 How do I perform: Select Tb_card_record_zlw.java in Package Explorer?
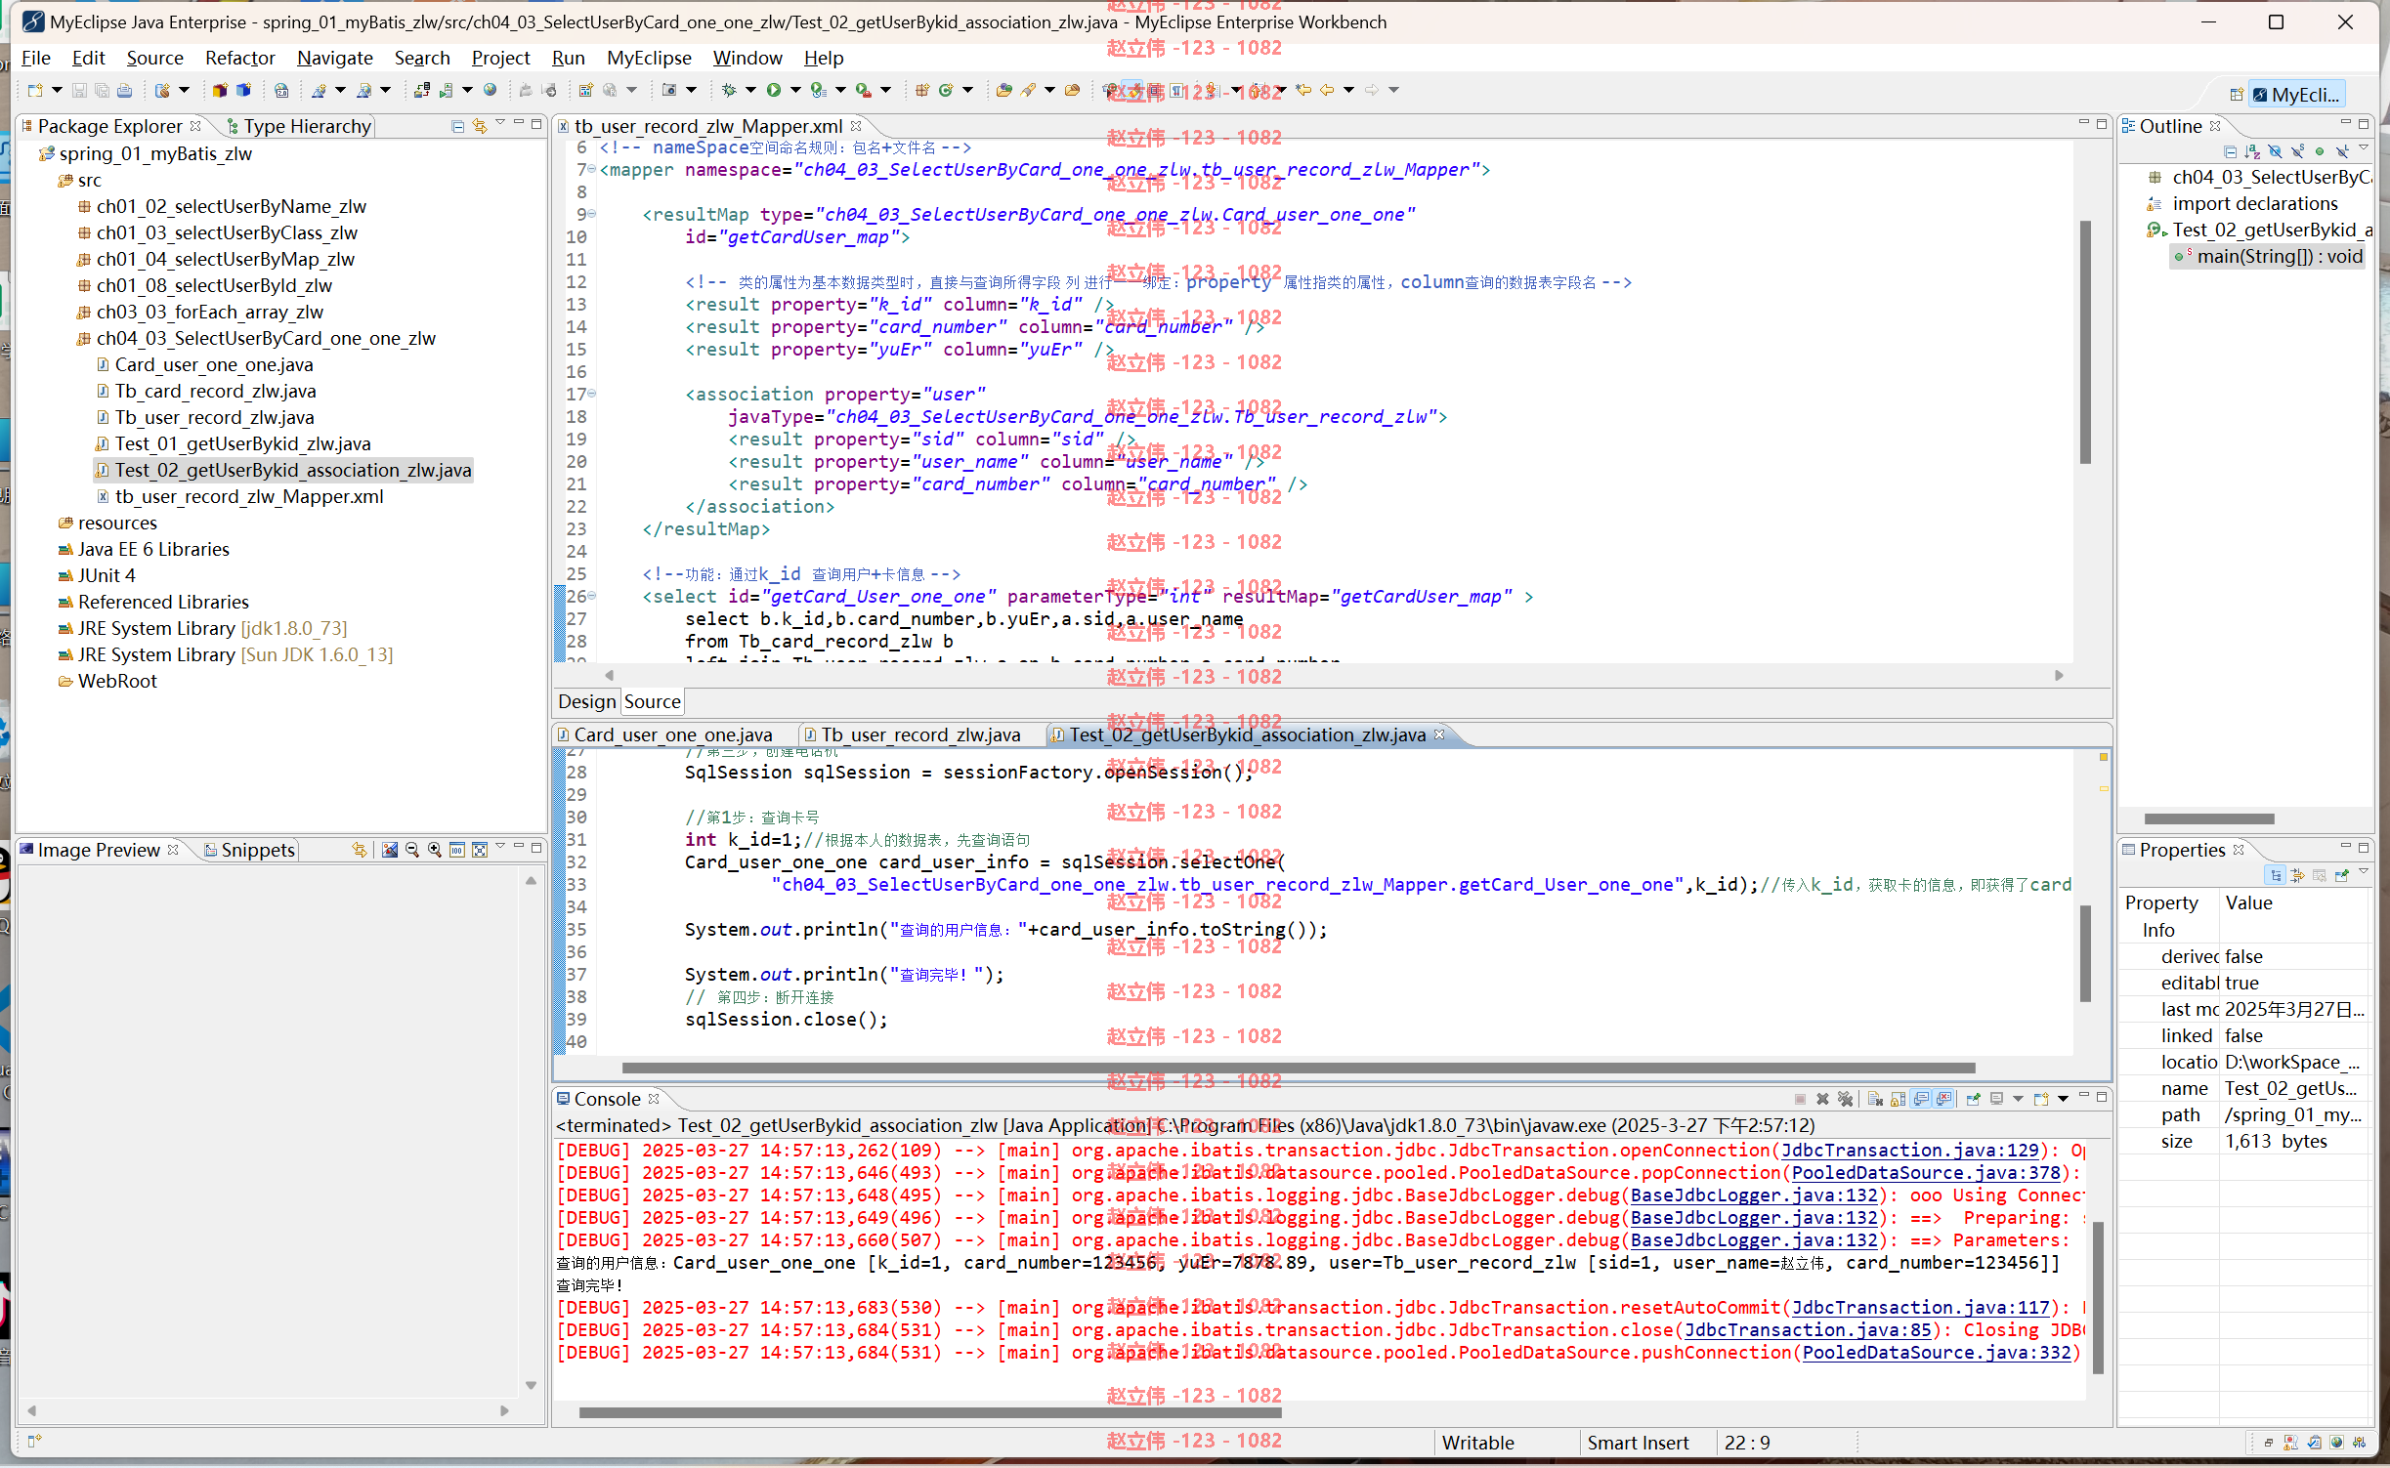(x=215, y=391)
